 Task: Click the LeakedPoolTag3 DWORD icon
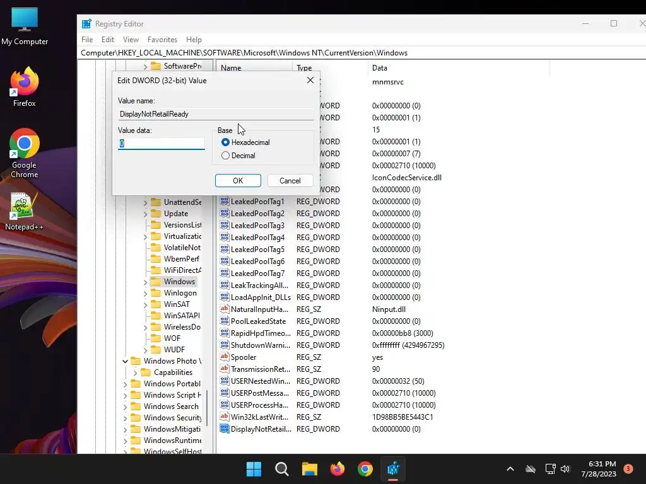(x=224, y=225)
